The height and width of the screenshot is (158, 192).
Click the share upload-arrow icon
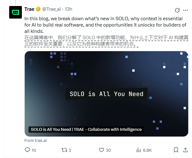click(x=185, y=150)
